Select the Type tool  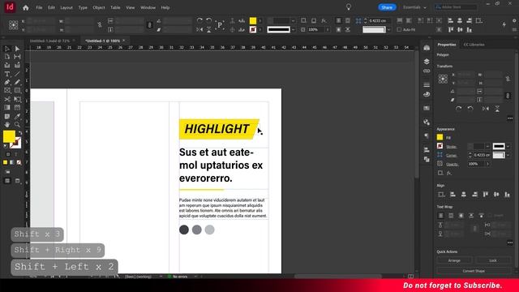7,74
